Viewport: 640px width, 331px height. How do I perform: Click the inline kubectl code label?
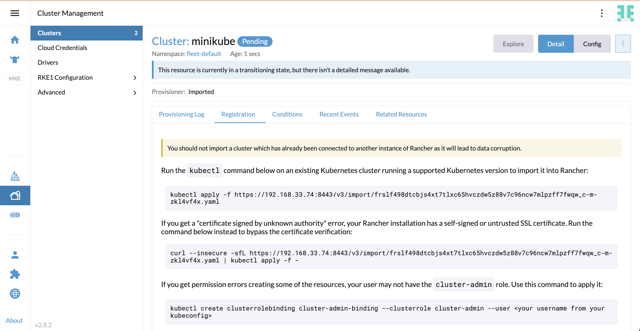[204, 170]
